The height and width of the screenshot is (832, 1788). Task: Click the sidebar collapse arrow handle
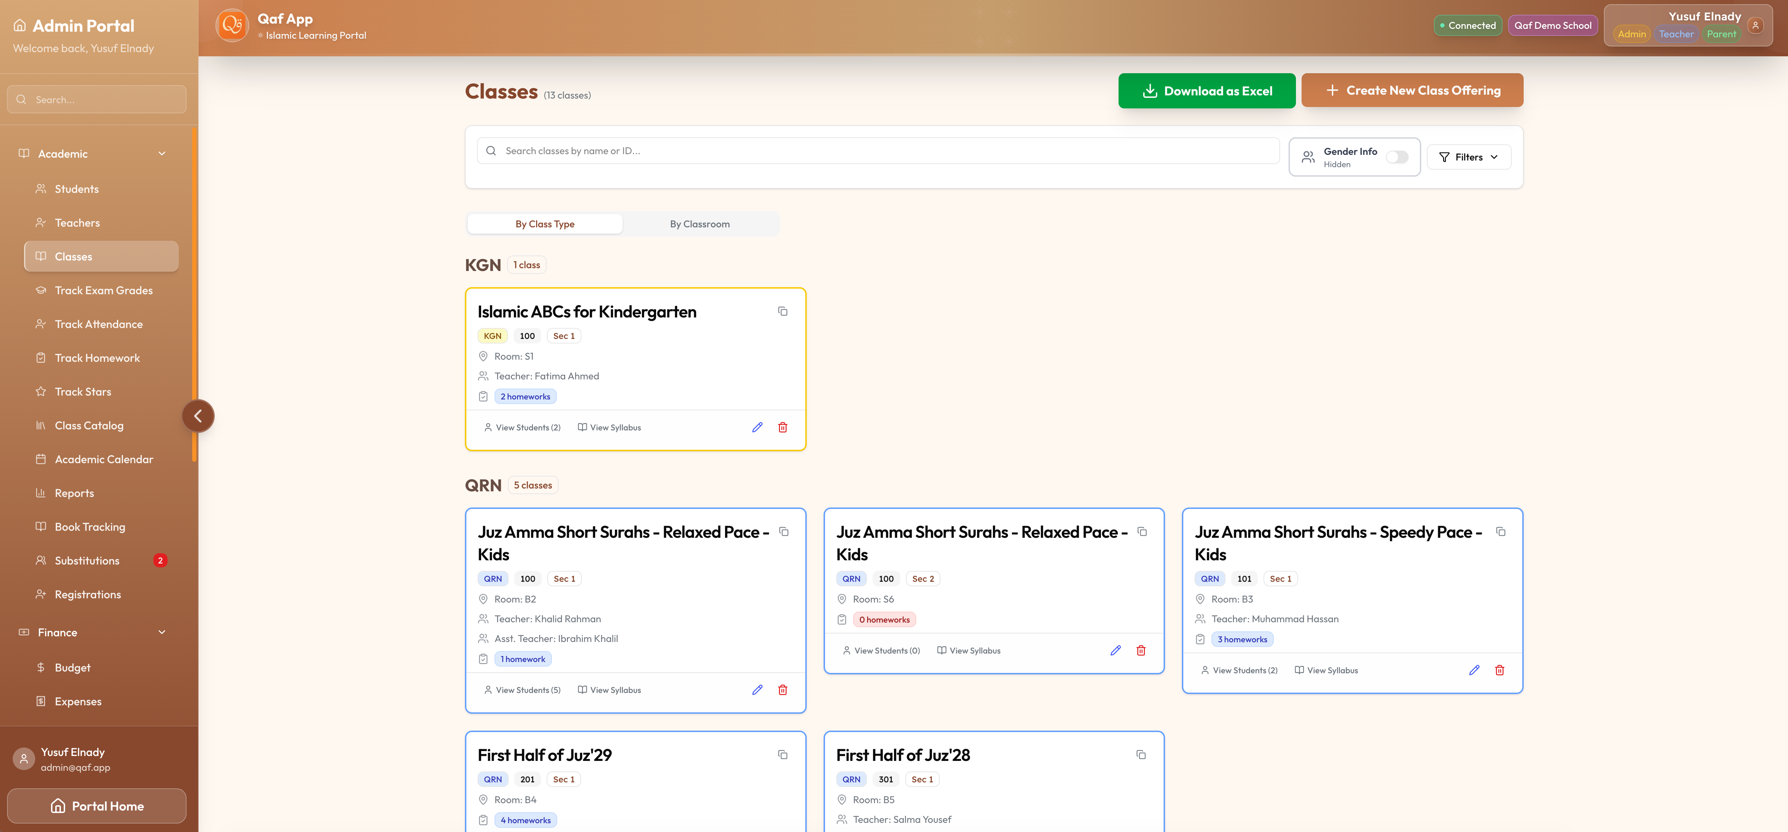point(199,415)
